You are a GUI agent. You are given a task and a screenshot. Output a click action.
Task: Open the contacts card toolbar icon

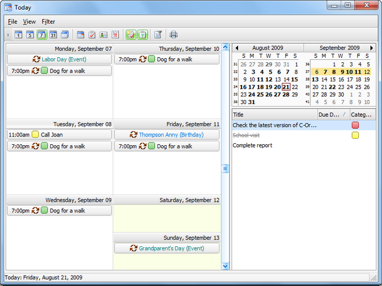[x=103, y=35]
